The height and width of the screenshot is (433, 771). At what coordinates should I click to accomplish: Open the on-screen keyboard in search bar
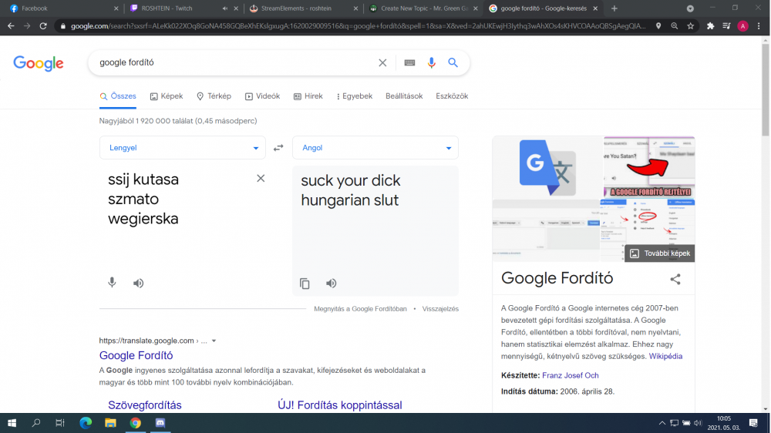(x=409, y=63)
